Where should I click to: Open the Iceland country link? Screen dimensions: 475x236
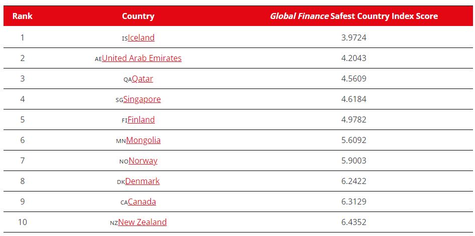click(x=141, y=37)
